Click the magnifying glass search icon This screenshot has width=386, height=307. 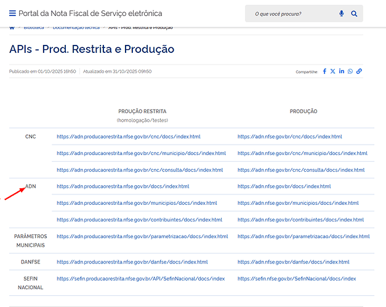click(354, 14)
